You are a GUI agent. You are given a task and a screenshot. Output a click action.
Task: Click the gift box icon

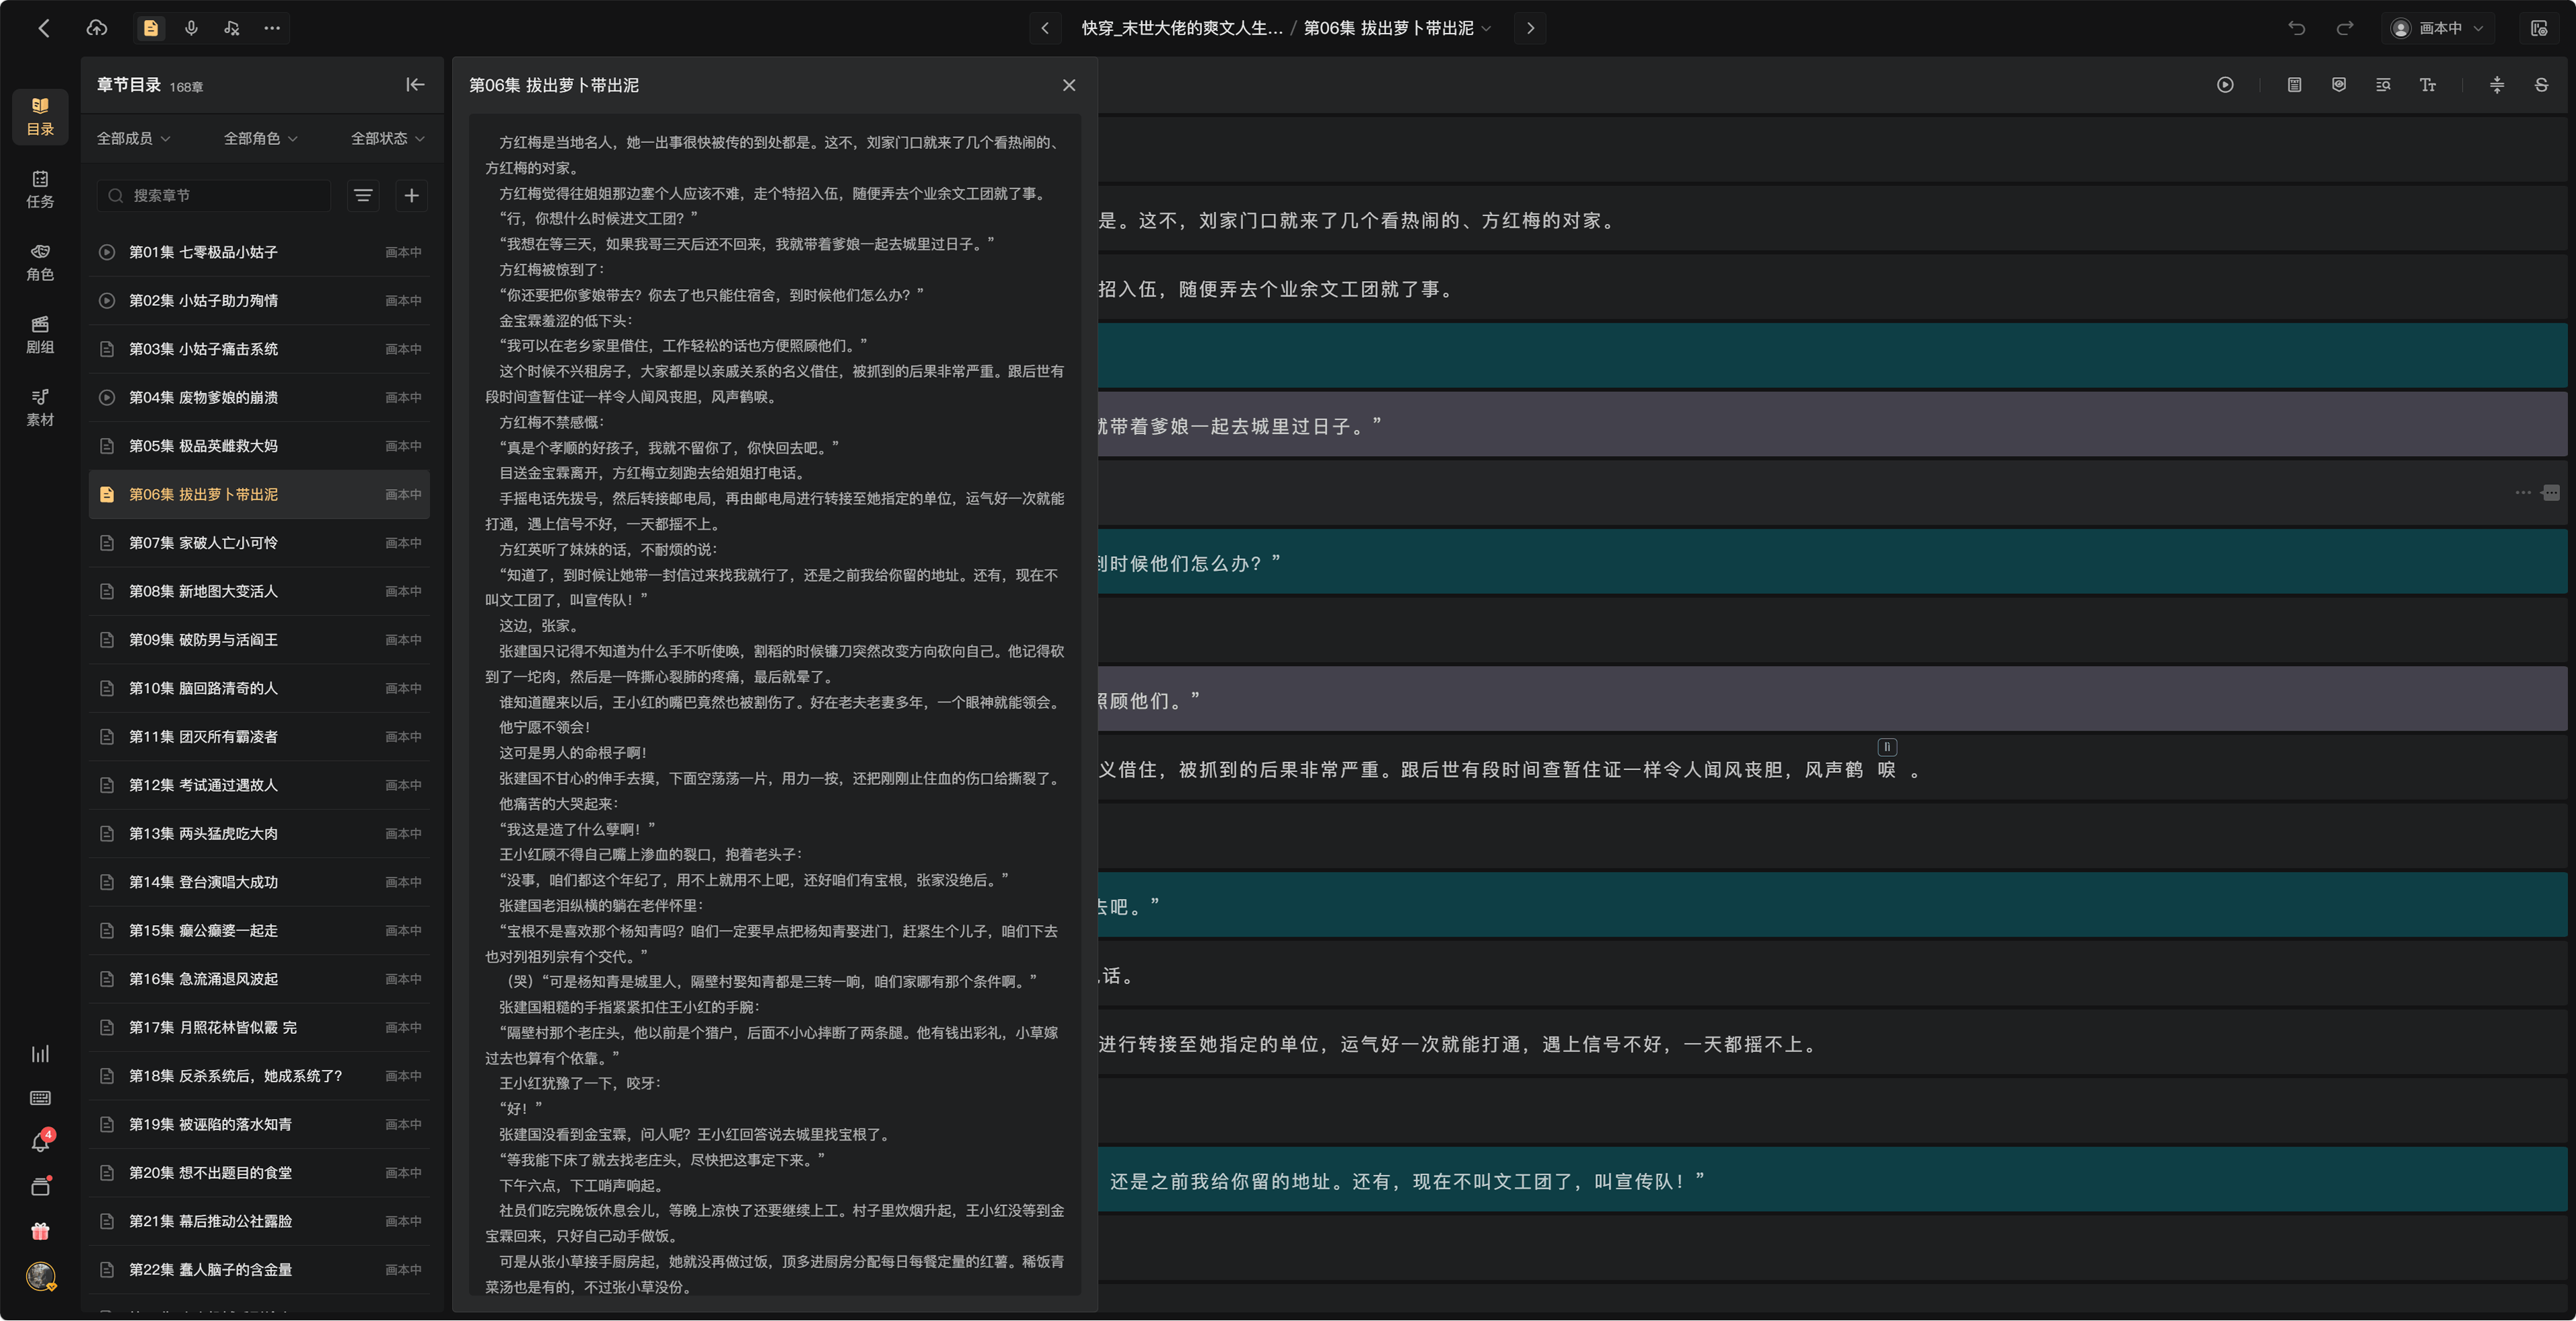pos(40,1231)
